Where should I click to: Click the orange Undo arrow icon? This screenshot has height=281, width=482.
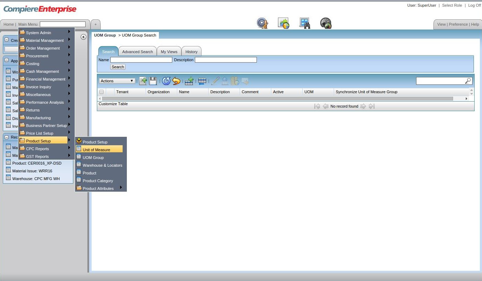(x=176, y=81)
